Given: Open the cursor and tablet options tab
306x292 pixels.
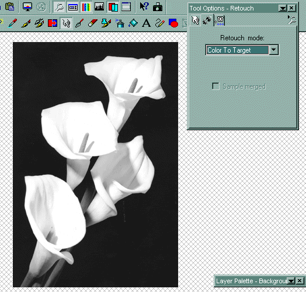Looking at the screenshot, I should [220, 20].
